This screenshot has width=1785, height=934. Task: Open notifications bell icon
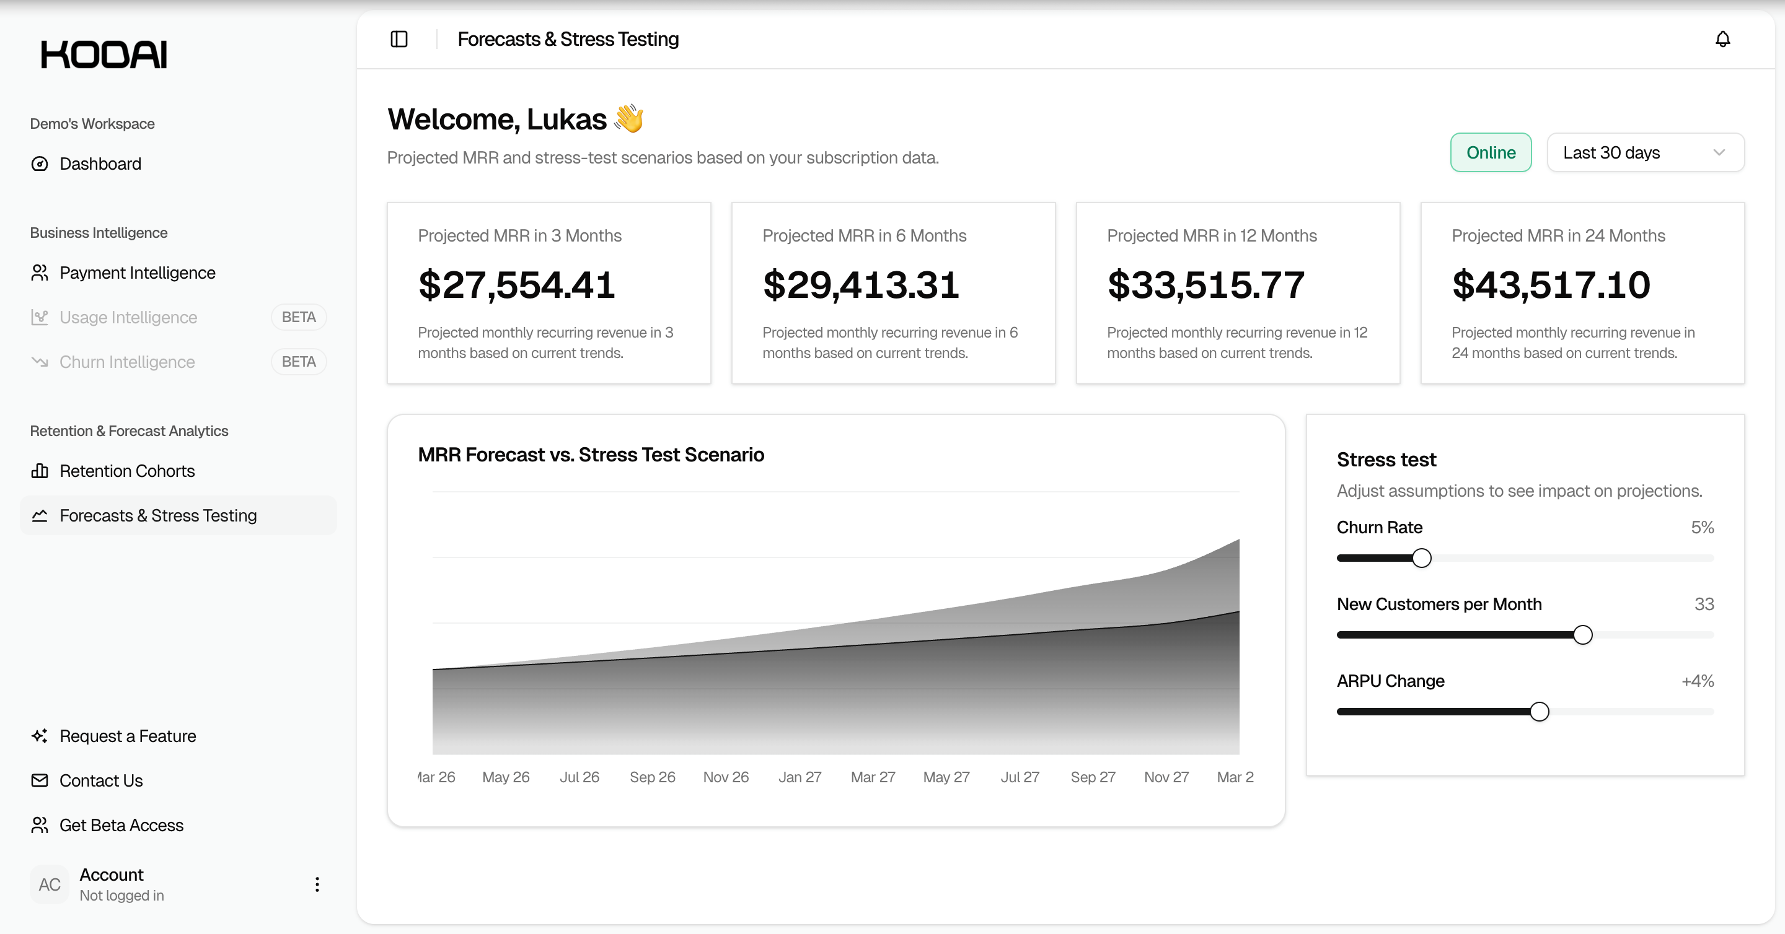click(x=1722, y=40)
